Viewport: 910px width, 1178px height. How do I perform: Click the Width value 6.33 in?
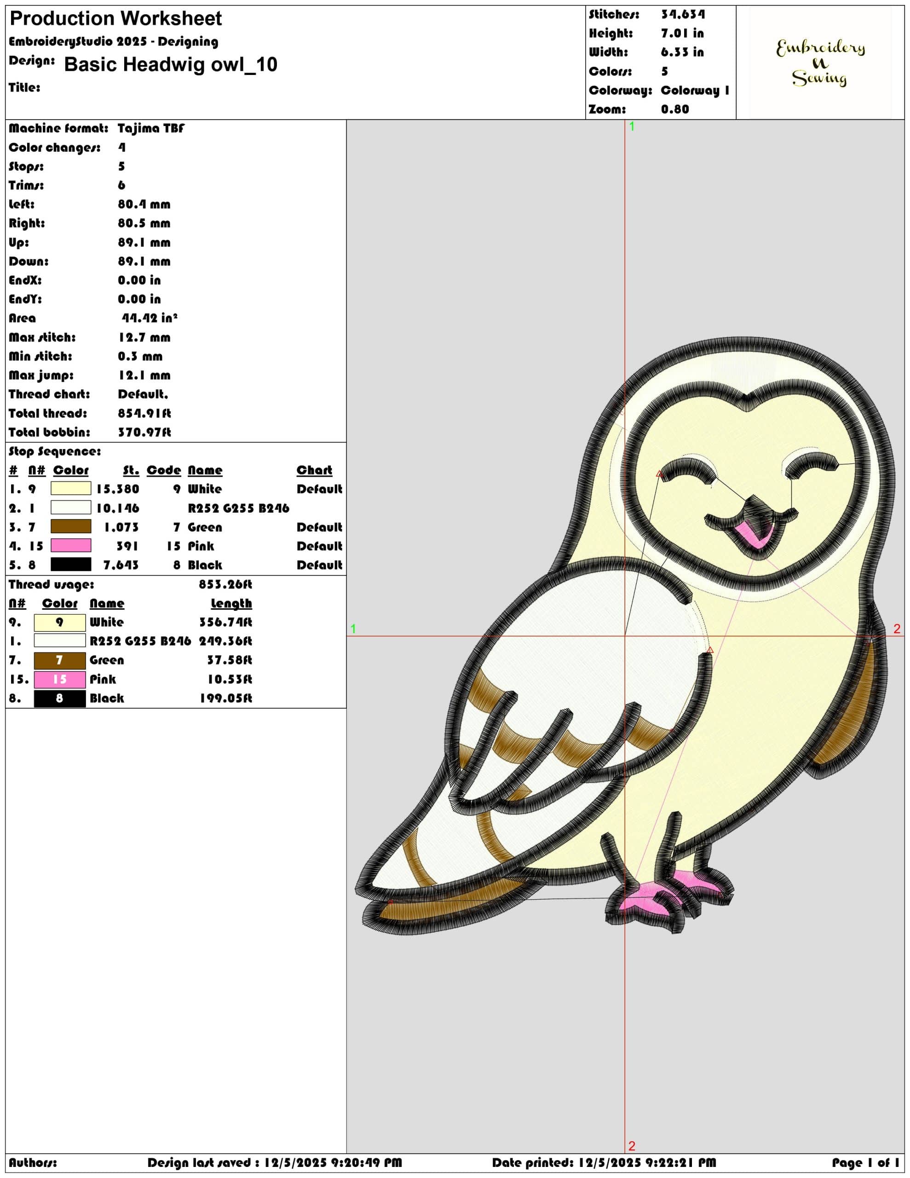(x=682, y=52)
